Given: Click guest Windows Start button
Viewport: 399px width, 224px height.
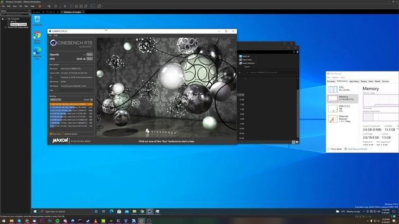Looking at the screenshot, I should pos(35,212).
